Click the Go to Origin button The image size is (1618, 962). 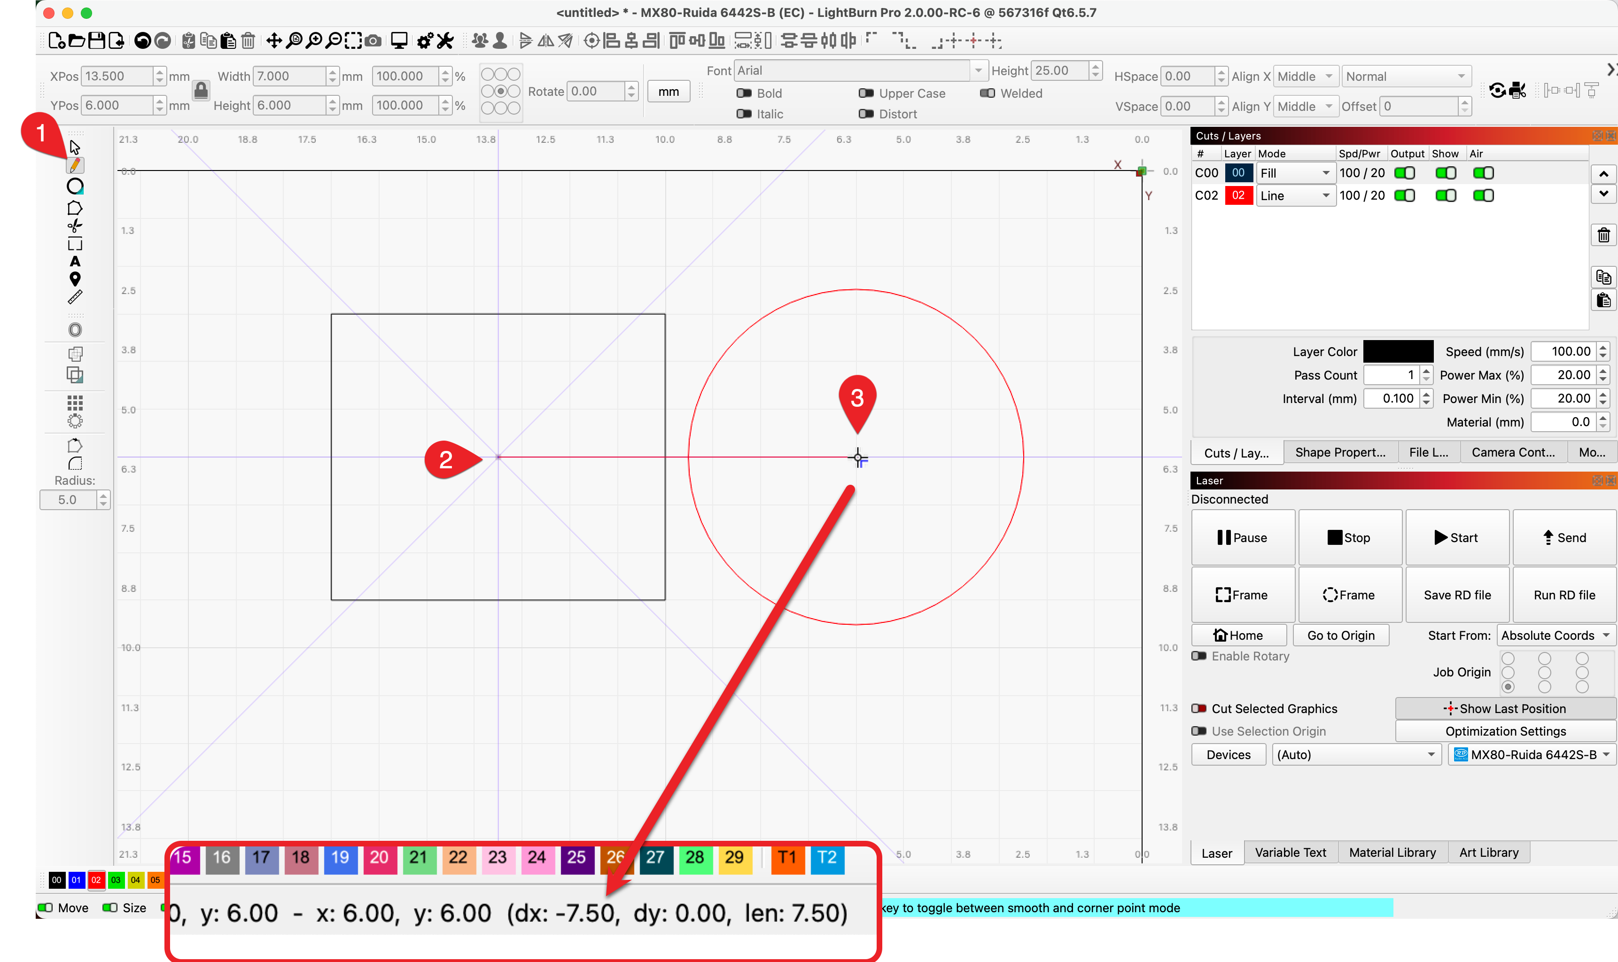[1340, 635]
